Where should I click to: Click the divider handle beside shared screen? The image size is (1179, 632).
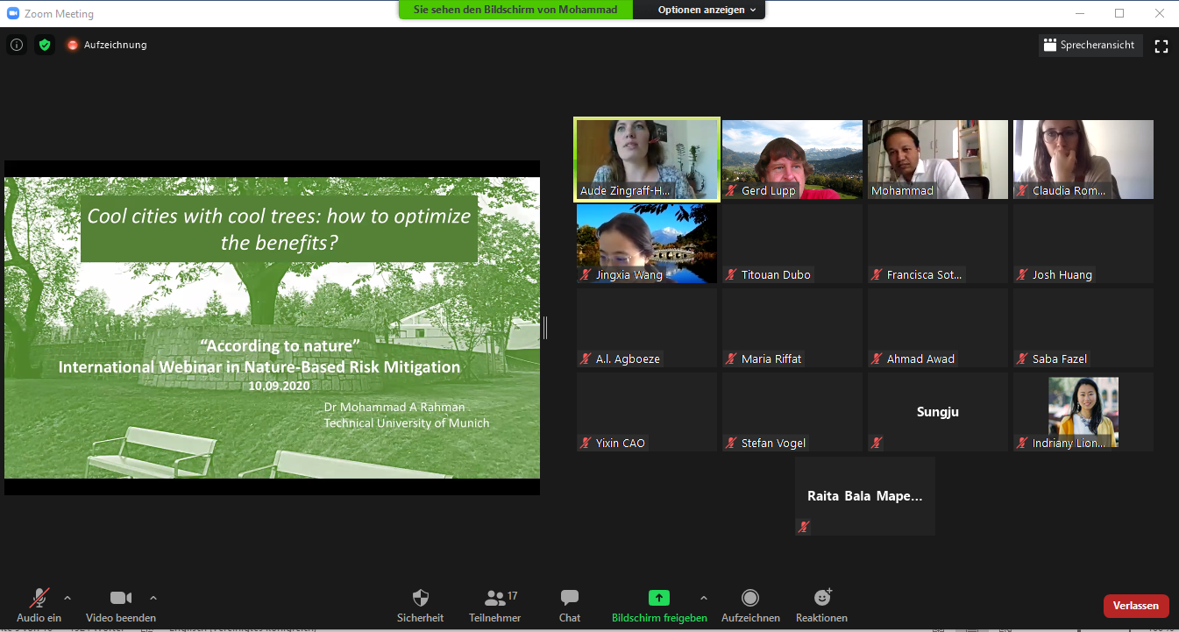(x=545, y=328)
